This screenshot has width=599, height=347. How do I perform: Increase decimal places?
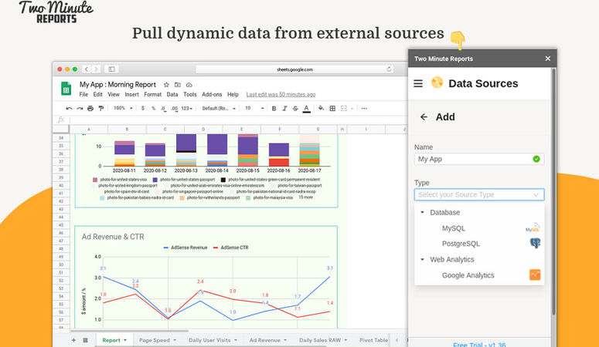tap(174, 109)
